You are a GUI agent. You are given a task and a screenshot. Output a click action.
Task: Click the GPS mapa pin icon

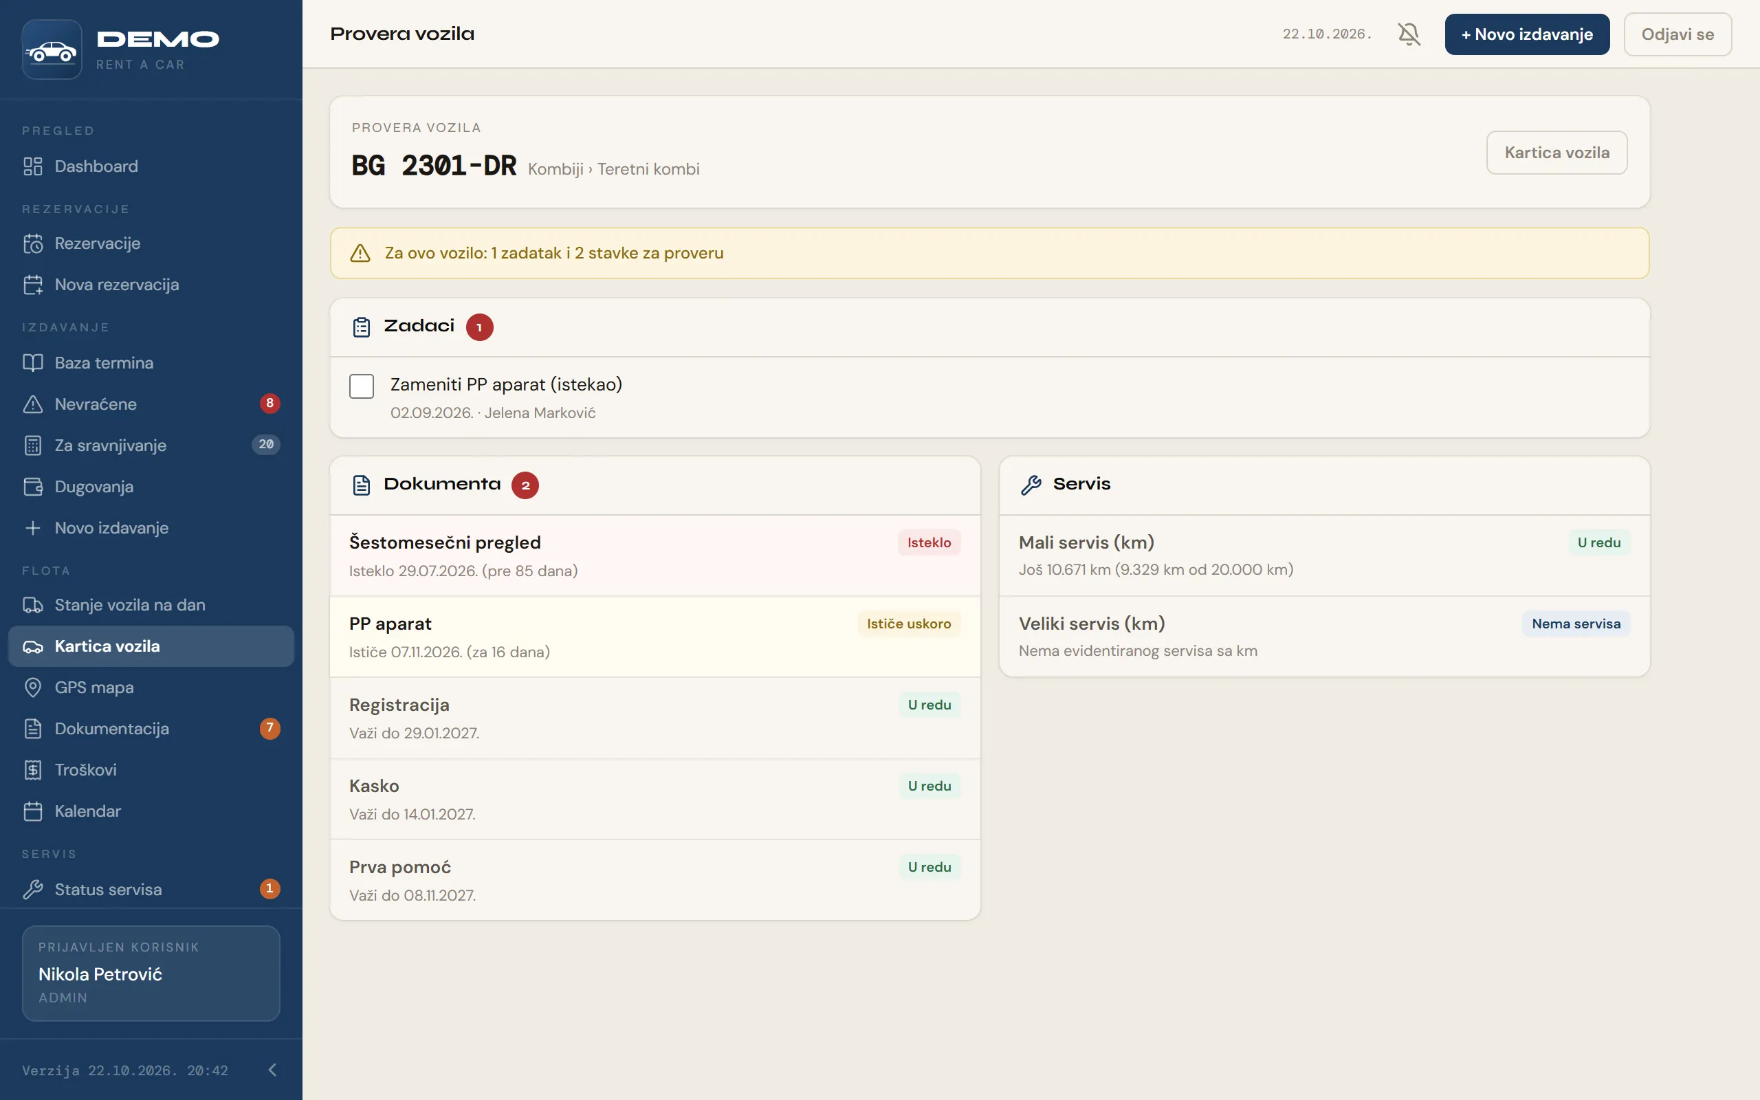(33, 687)
